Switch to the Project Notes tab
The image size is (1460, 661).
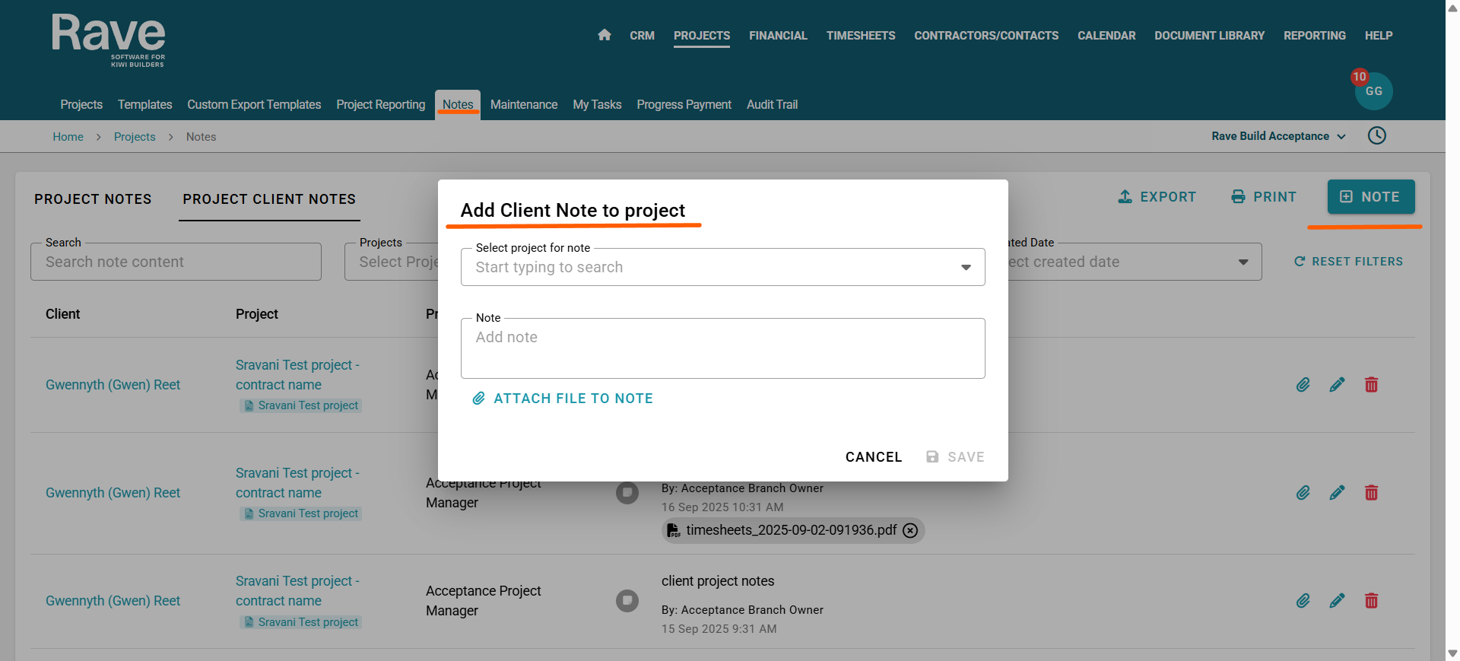pyautogui.click(x=93, y=199)
